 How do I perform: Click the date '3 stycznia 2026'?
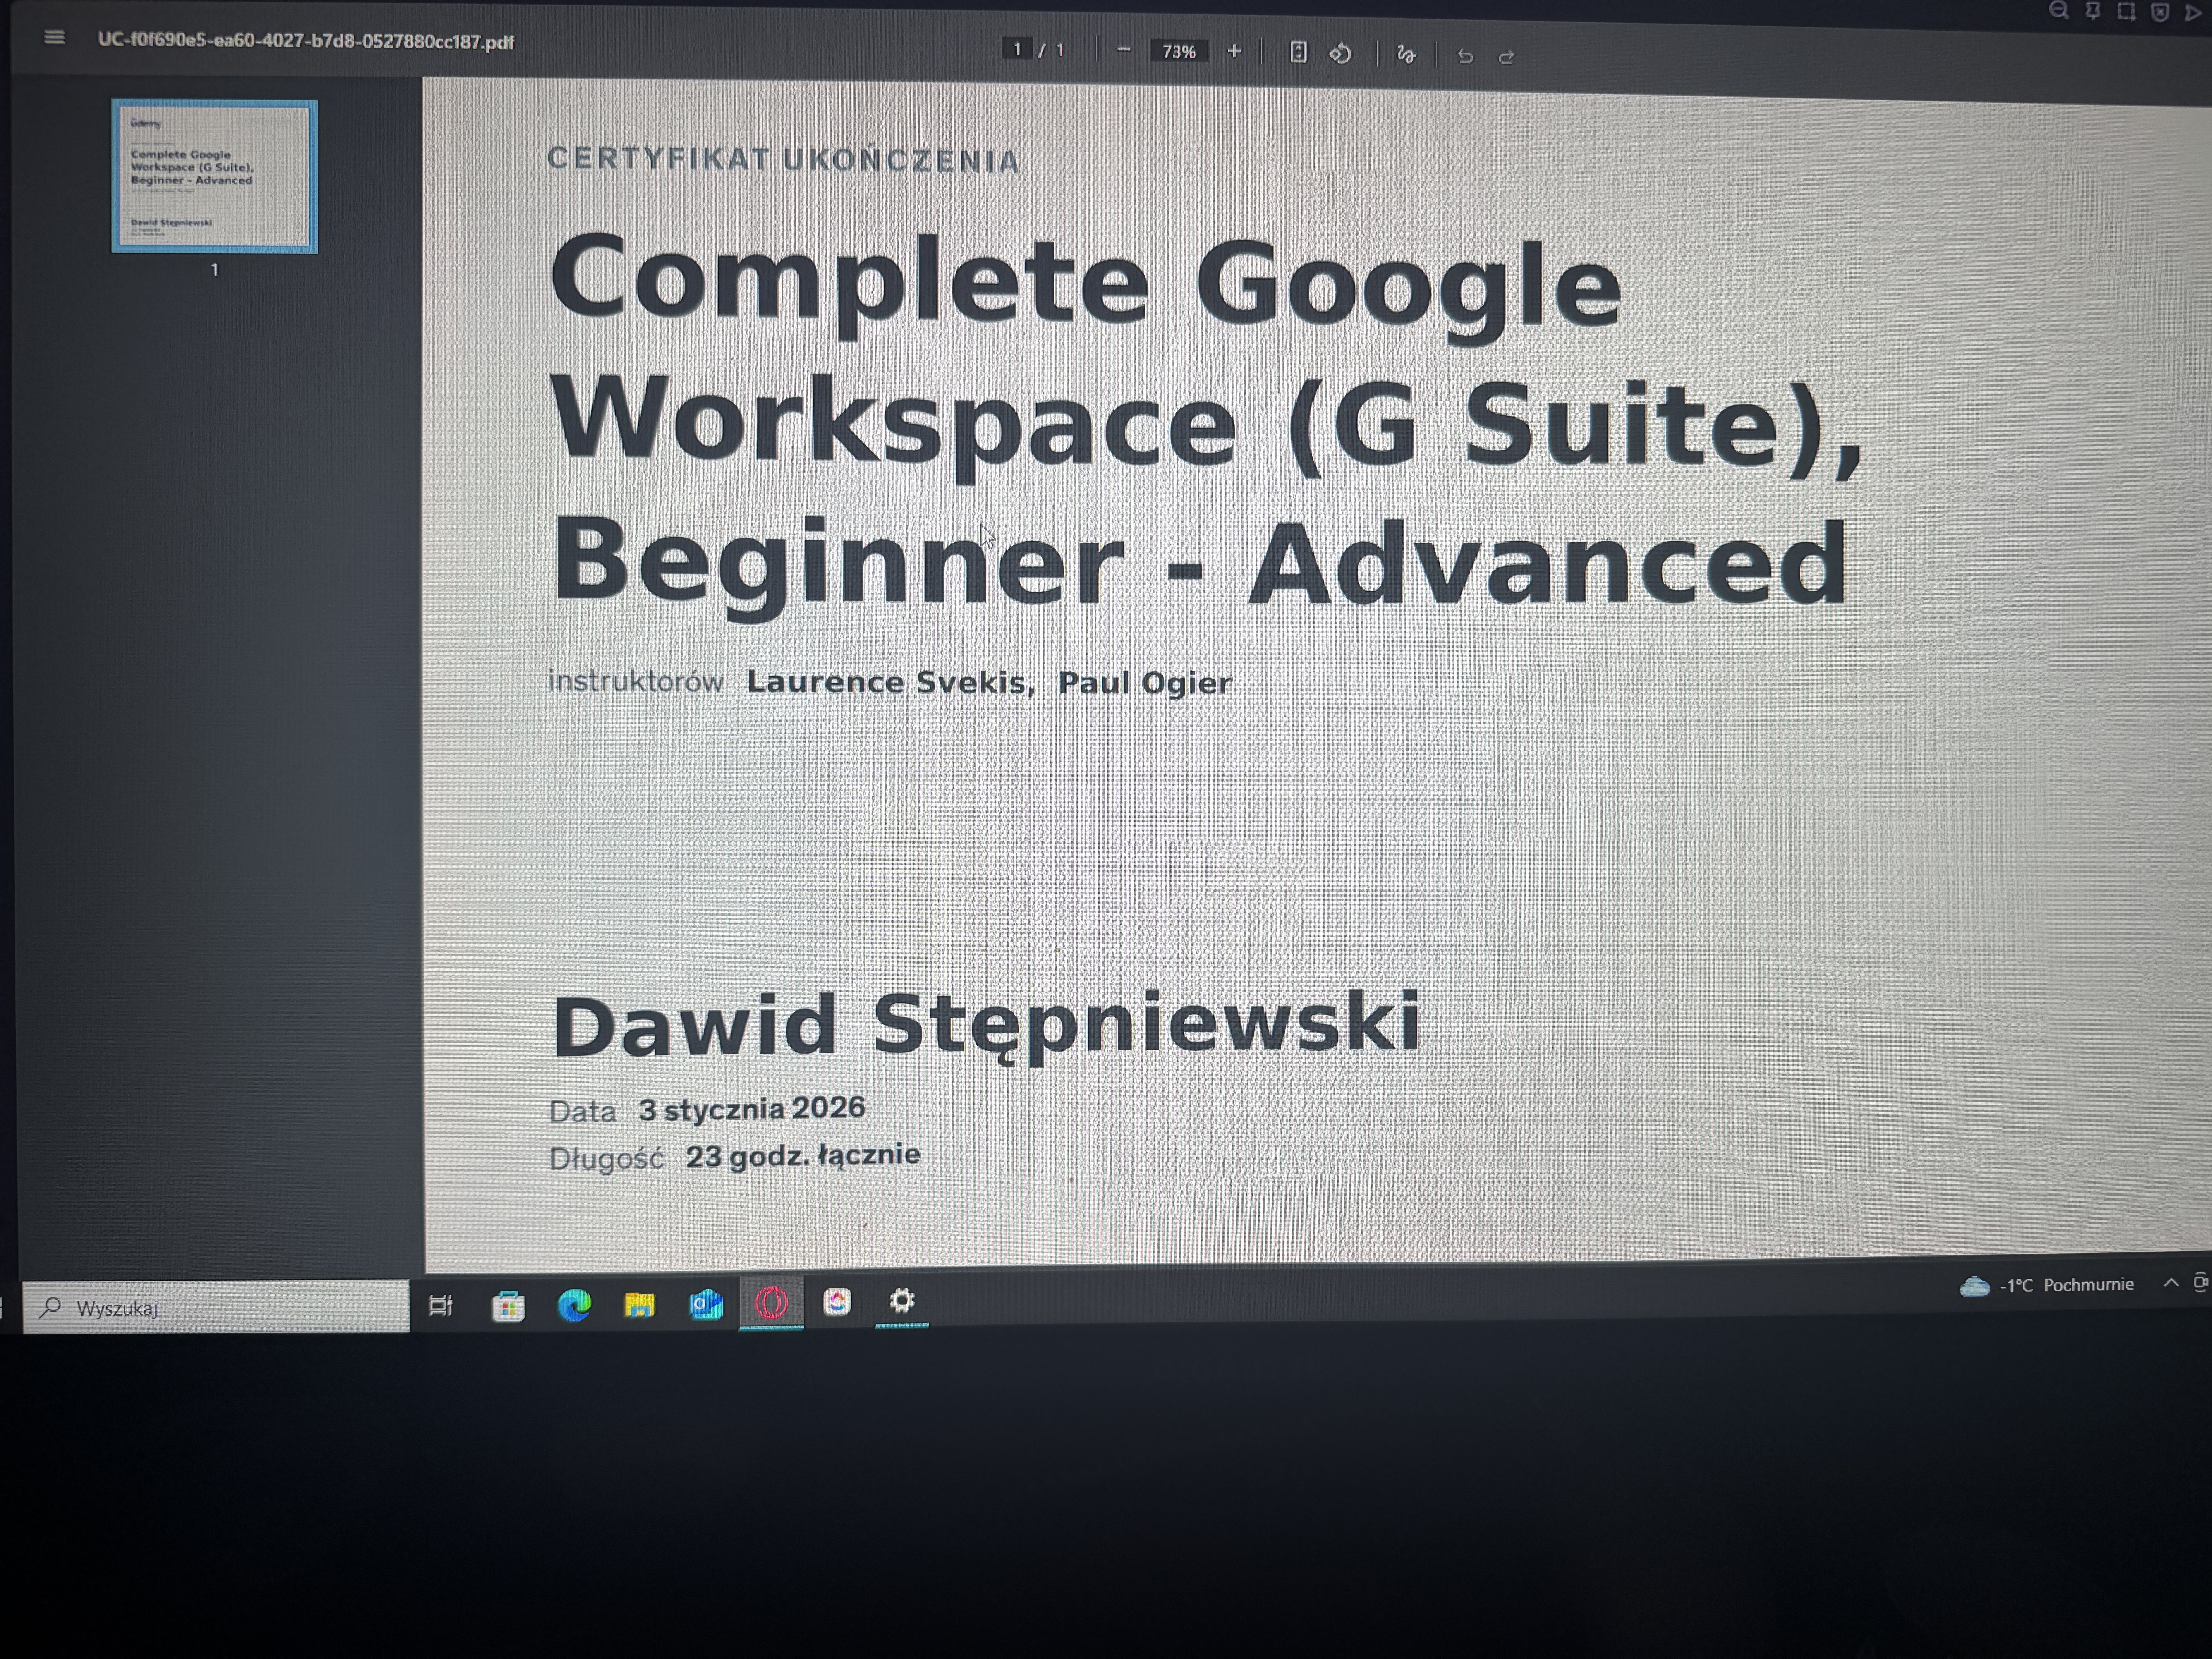click(752, 1109)
